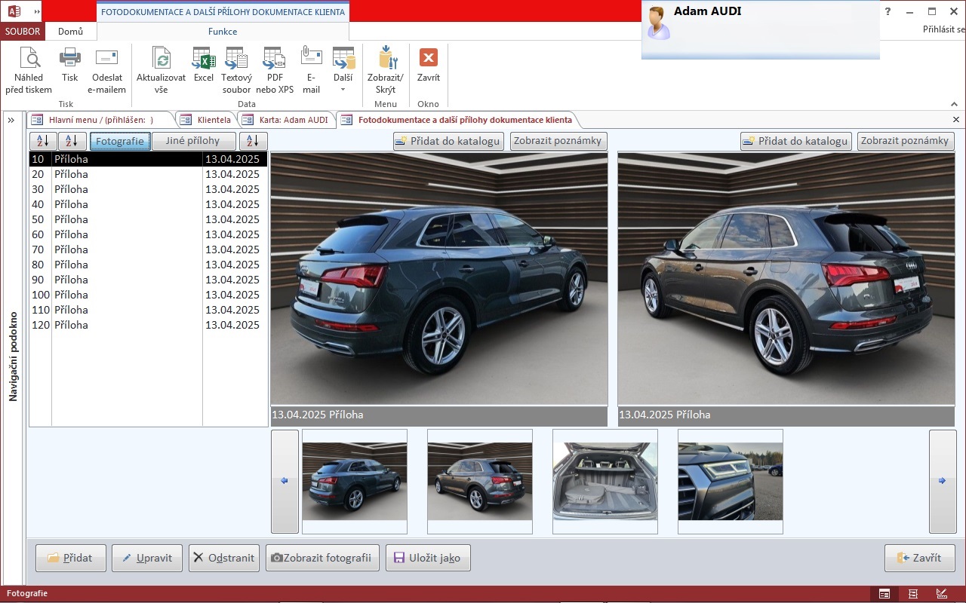This screenshot has width=966, height=603.
Task: Export to Excel from ribbon
Action: pos(204,65)
